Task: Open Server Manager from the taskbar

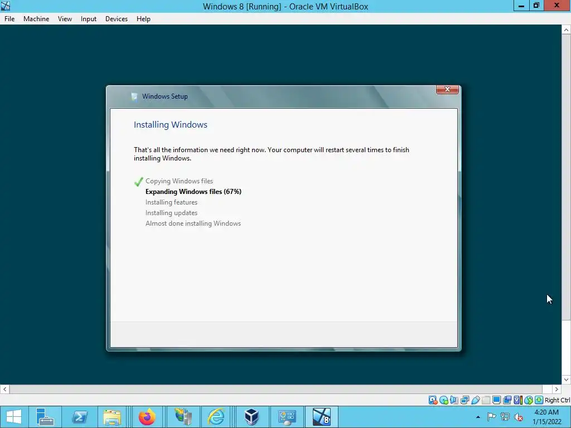Action: click(x=45, y=417)
